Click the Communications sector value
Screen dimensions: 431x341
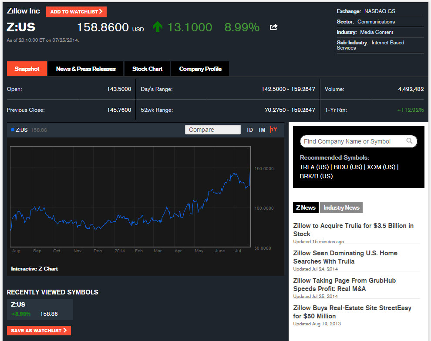tap(376, 22)
